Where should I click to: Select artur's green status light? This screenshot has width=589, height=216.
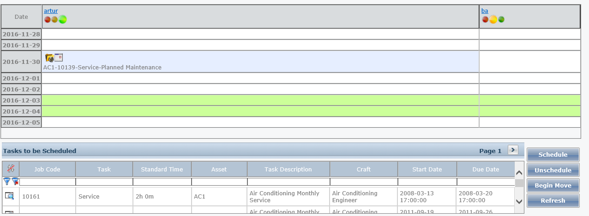coord(63,19)
